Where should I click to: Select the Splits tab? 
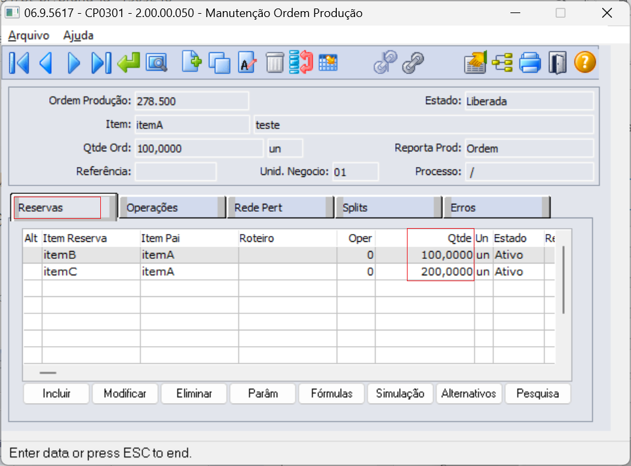coord(388,207)
